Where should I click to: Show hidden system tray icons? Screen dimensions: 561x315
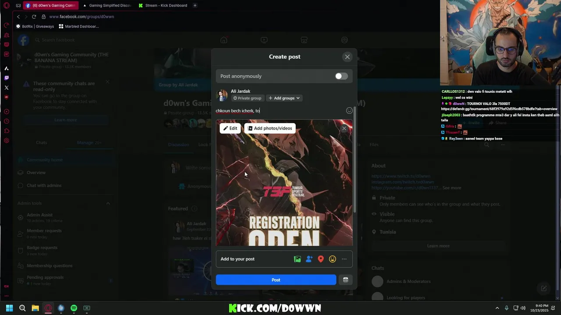(497, 308)
